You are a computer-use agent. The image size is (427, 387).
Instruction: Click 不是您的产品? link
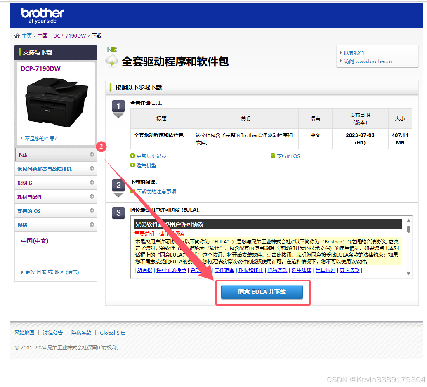click(41, 138)
